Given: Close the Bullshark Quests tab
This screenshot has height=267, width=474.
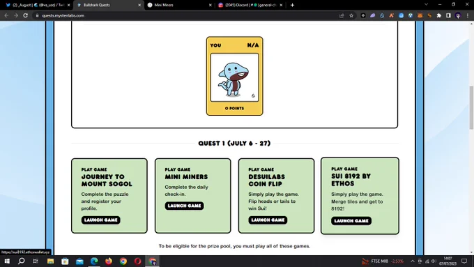Looking at the screenshot, I should 139,5.
